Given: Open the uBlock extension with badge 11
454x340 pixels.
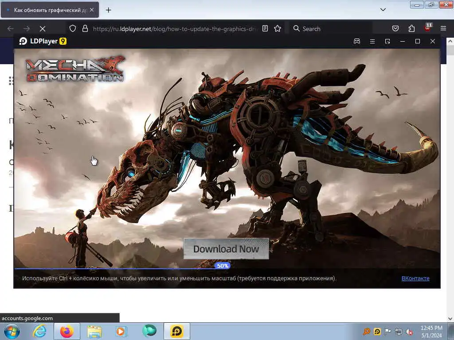Looking at the screenshot, I should tap(428, 28).
